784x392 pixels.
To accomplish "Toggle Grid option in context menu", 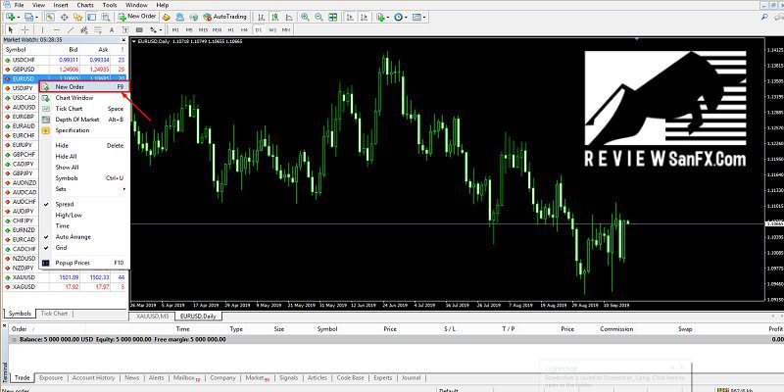I will 63,247.
